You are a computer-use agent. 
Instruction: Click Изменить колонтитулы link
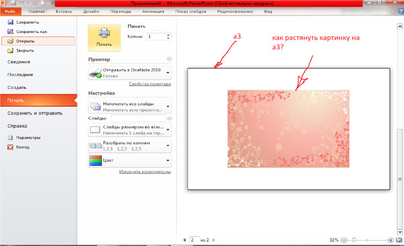tap(145, 172)
